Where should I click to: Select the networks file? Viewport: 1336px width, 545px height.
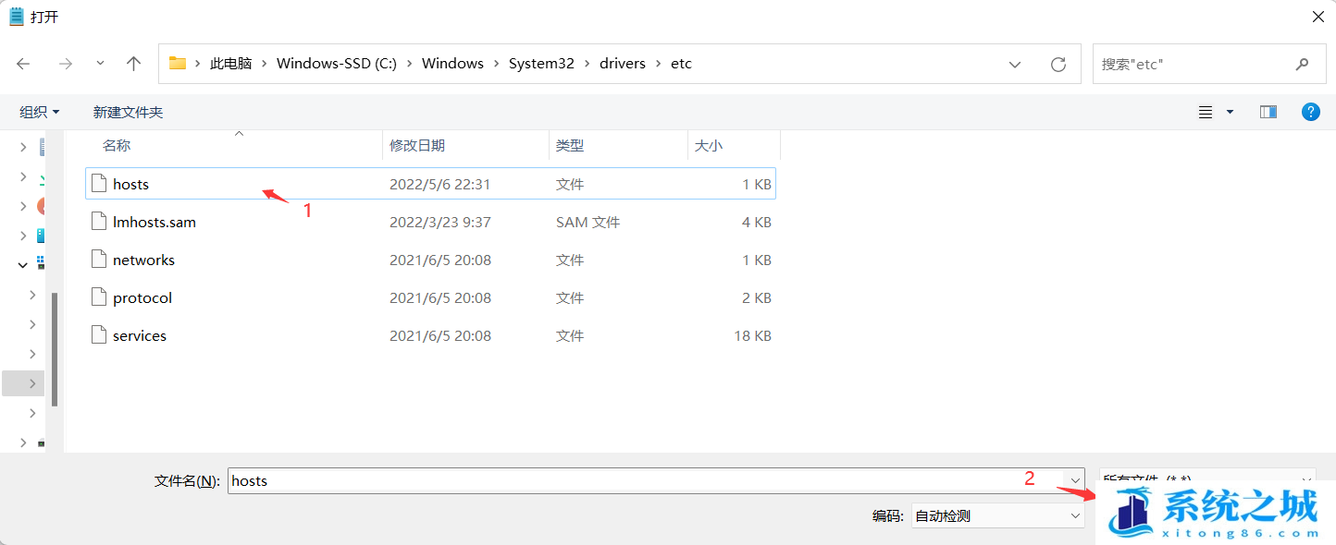(430, 260)
